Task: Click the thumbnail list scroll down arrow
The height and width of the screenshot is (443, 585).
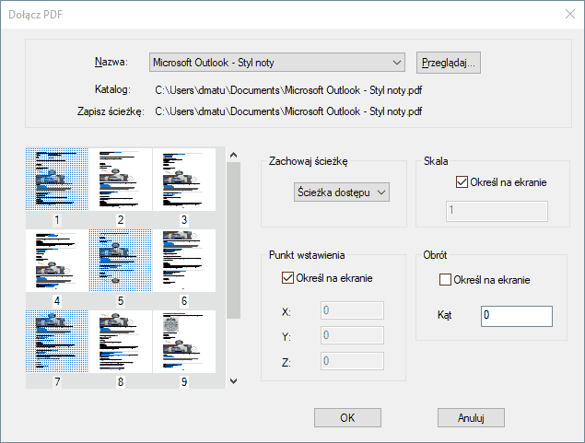Action: coord(234,381)
